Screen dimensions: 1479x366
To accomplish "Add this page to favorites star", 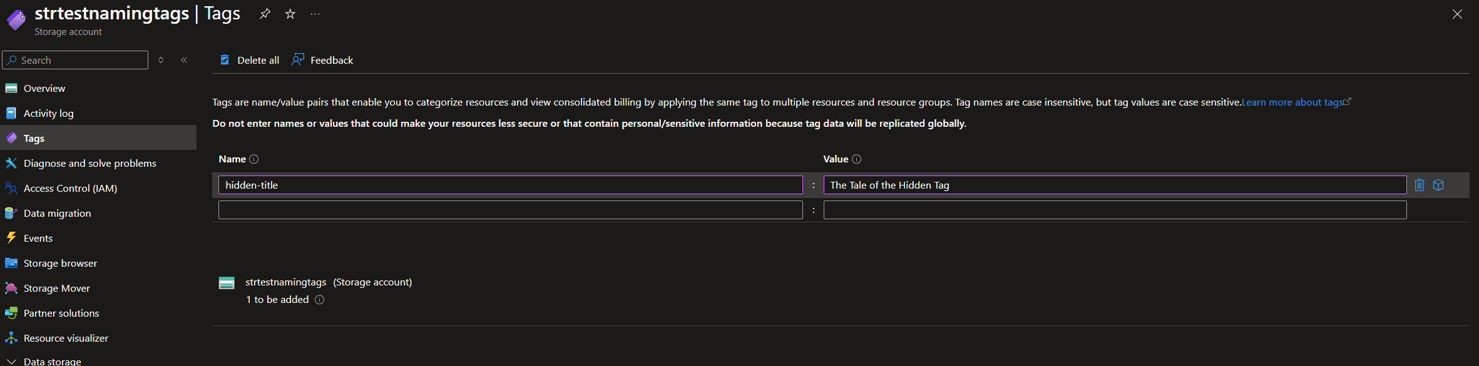I will (290, 14).
